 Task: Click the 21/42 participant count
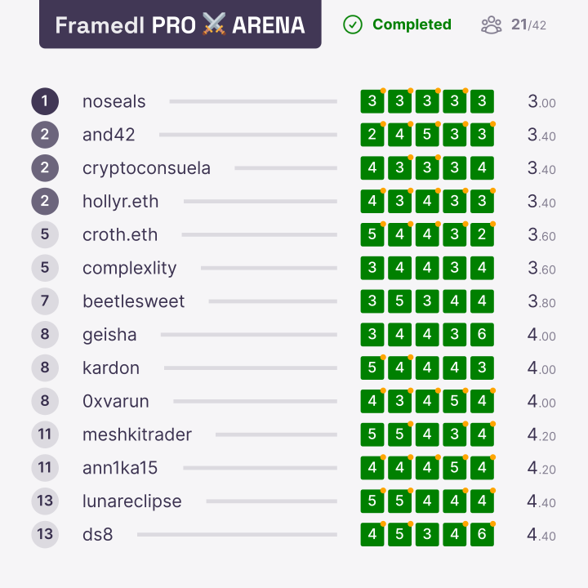[x=528, y=25]
